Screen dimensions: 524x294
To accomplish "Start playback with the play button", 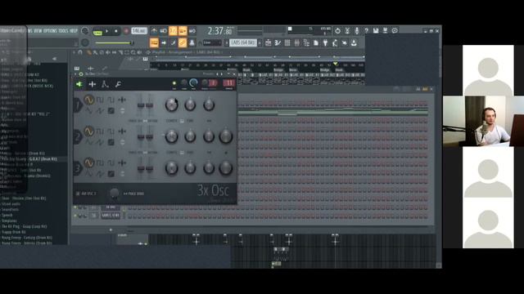I will click(x=107, y=31).
